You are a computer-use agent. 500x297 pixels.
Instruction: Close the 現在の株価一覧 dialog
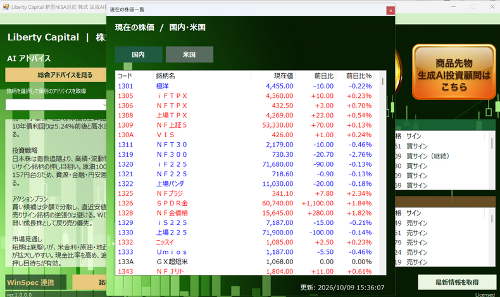(x=391, y=11)
